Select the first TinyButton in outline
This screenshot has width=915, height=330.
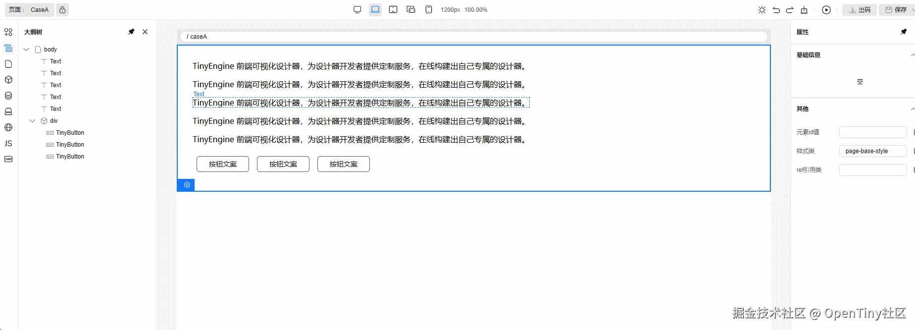click(x=70, y=133)
